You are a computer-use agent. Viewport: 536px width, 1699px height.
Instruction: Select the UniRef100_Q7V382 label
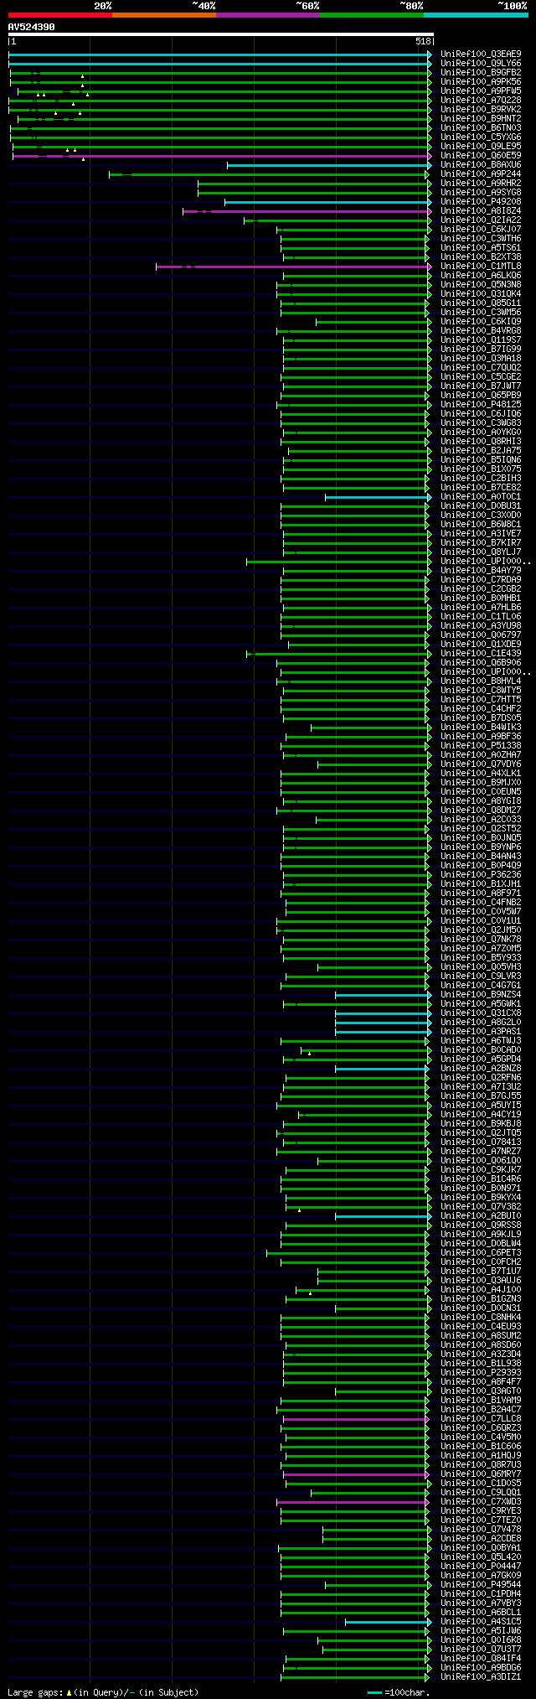click(481, 1207)
